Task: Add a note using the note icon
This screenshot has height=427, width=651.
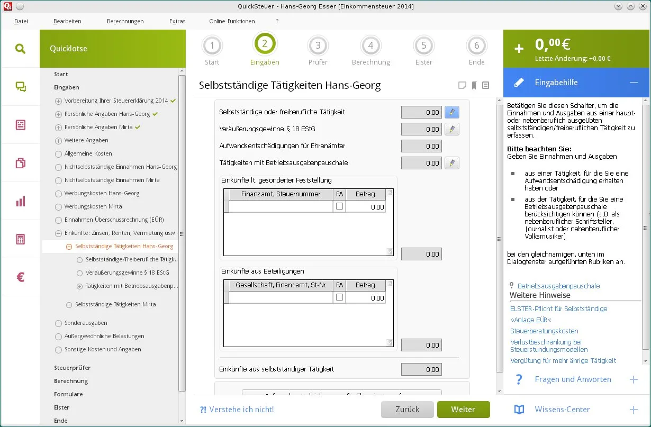Action: 462,85
